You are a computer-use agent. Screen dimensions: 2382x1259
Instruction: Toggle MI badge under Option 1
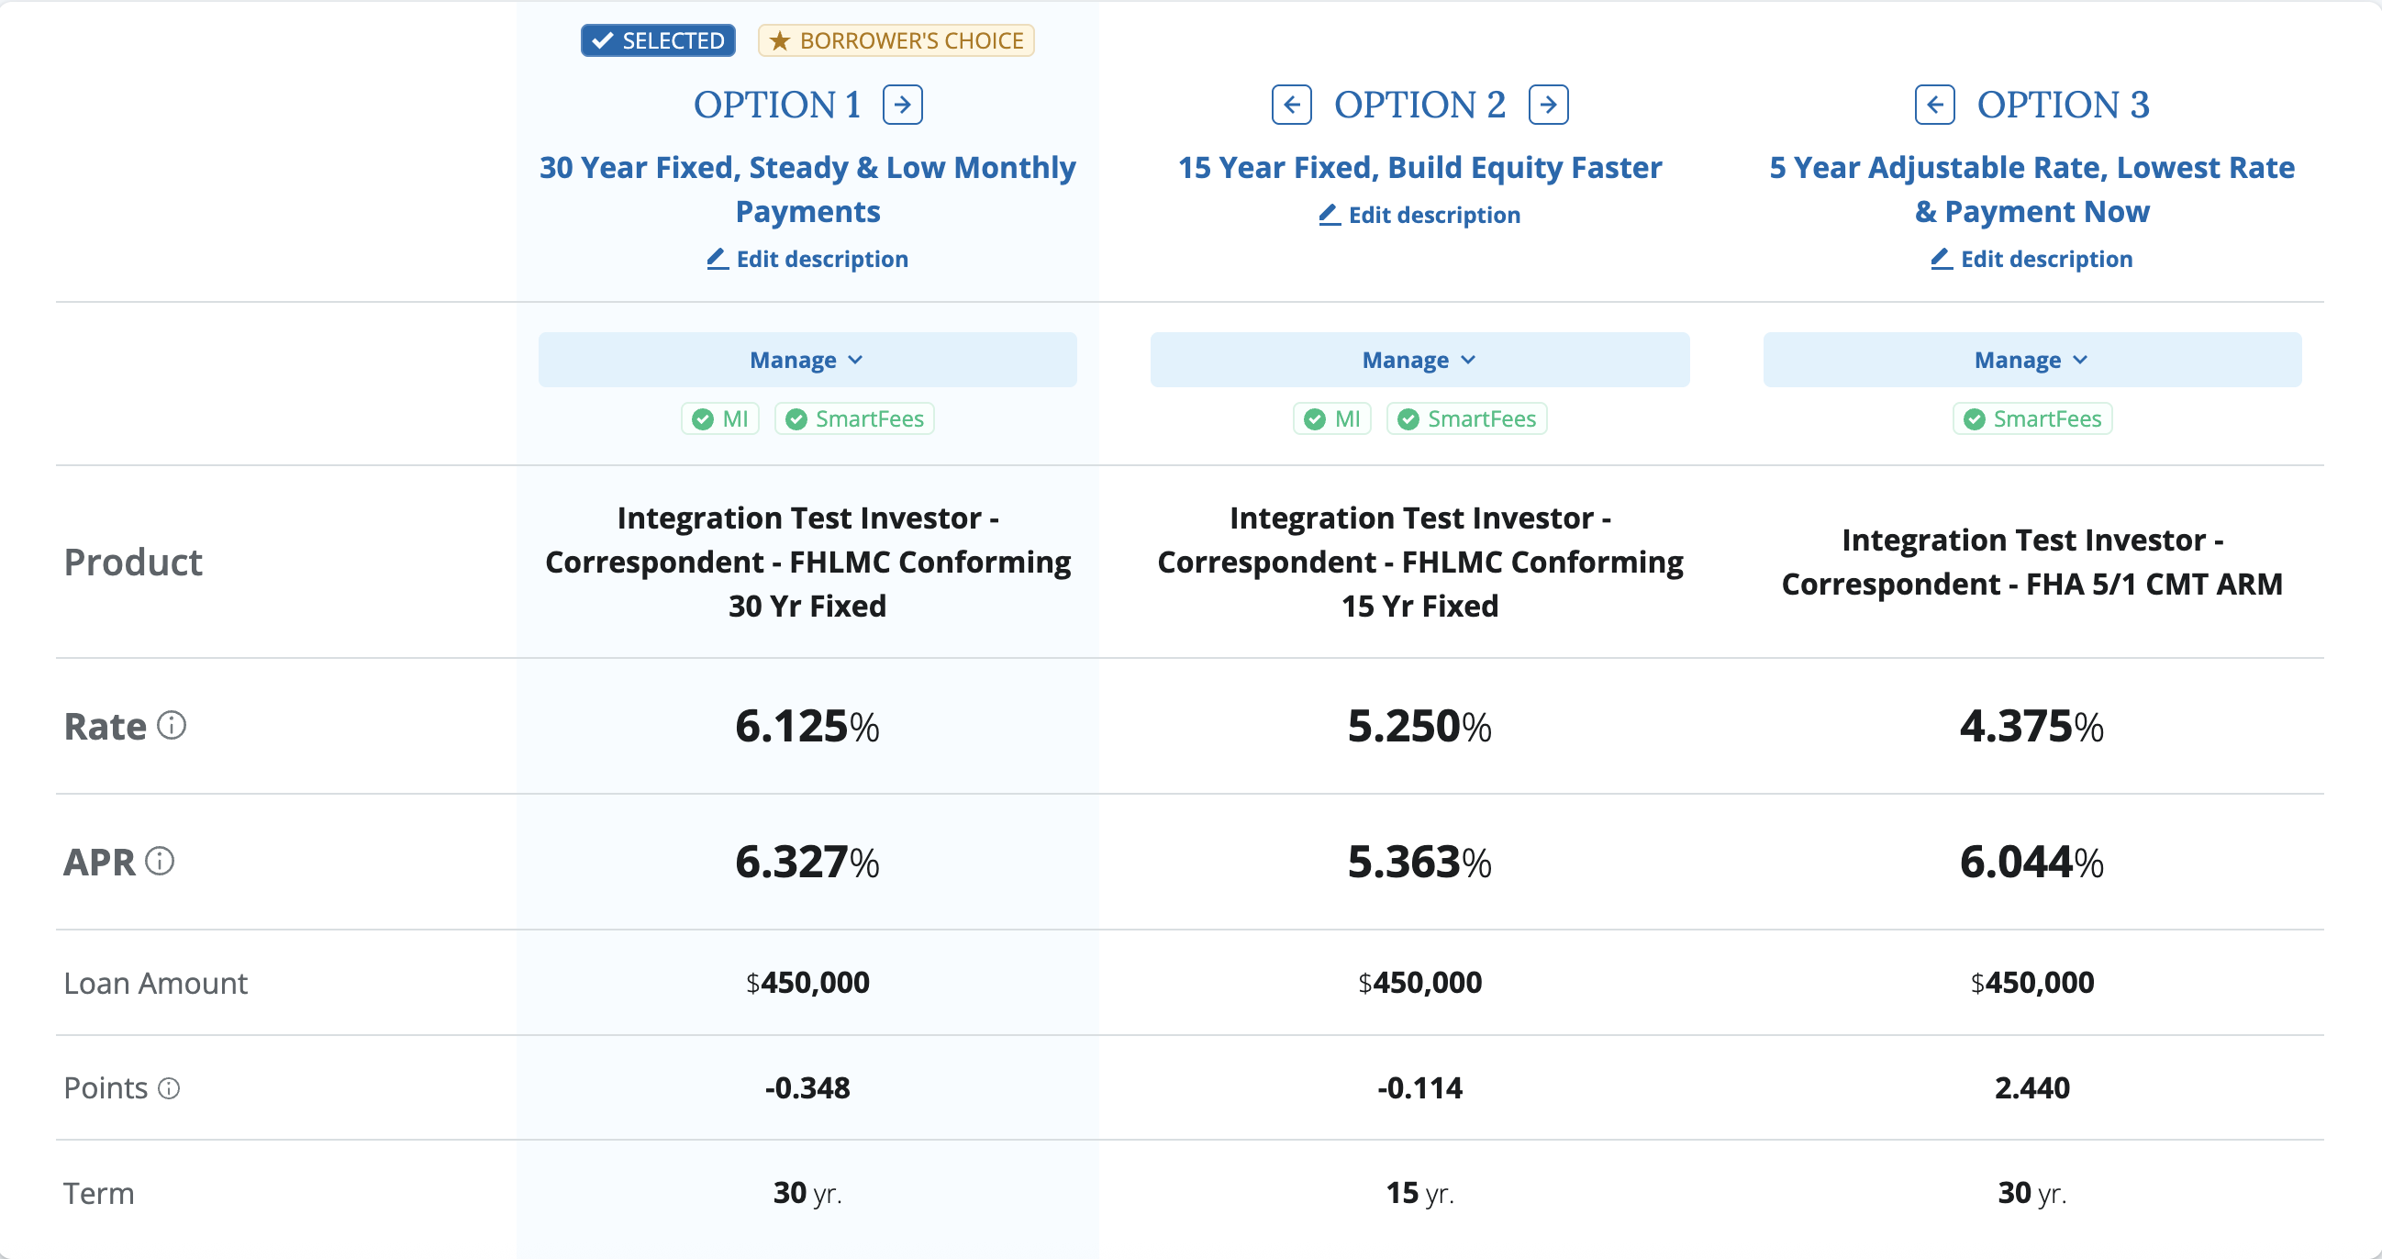pyautogui.click(x=720, y=419)
